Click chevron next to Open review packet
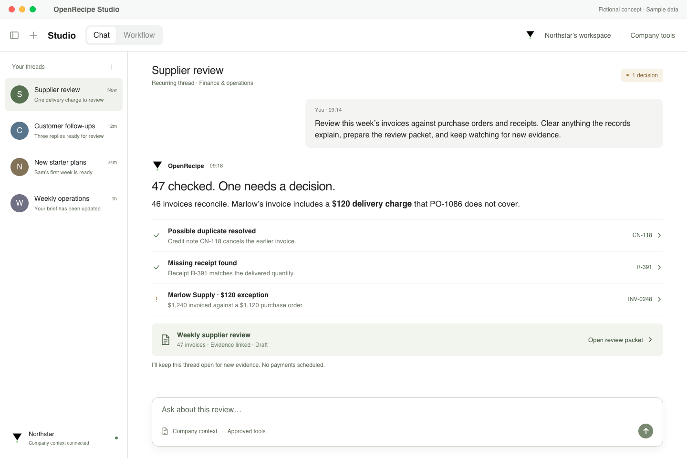This screenshot has height=458, width=687. (650, 340)
